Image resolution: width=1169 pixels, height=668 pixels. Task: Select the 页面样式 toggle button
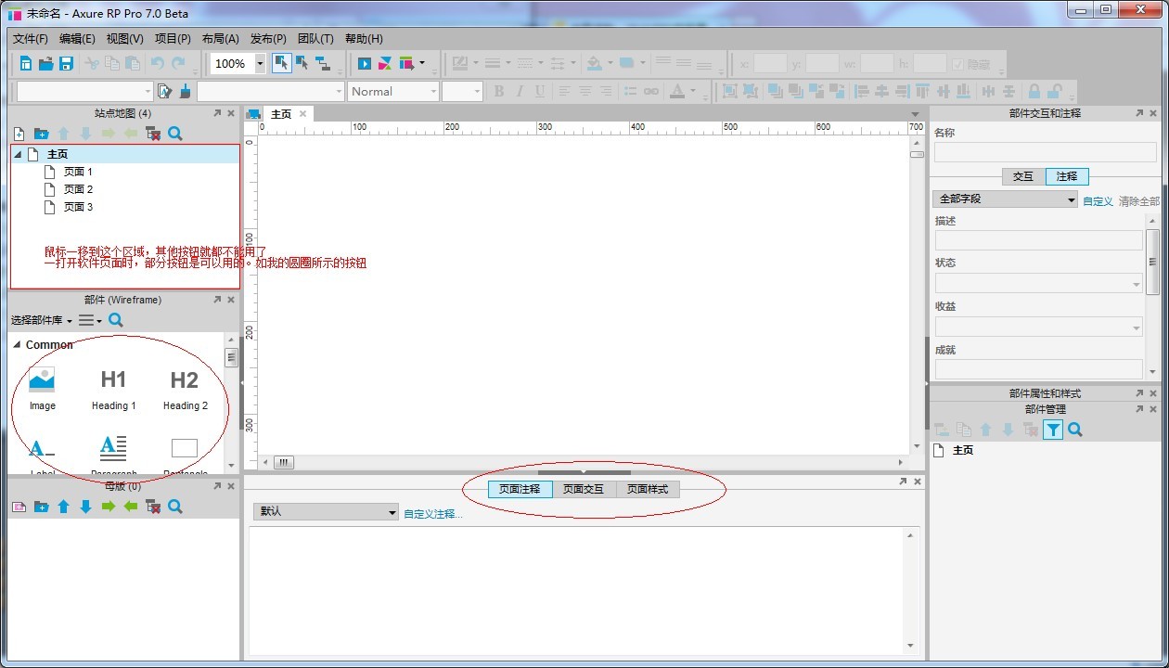pos(648,489)
